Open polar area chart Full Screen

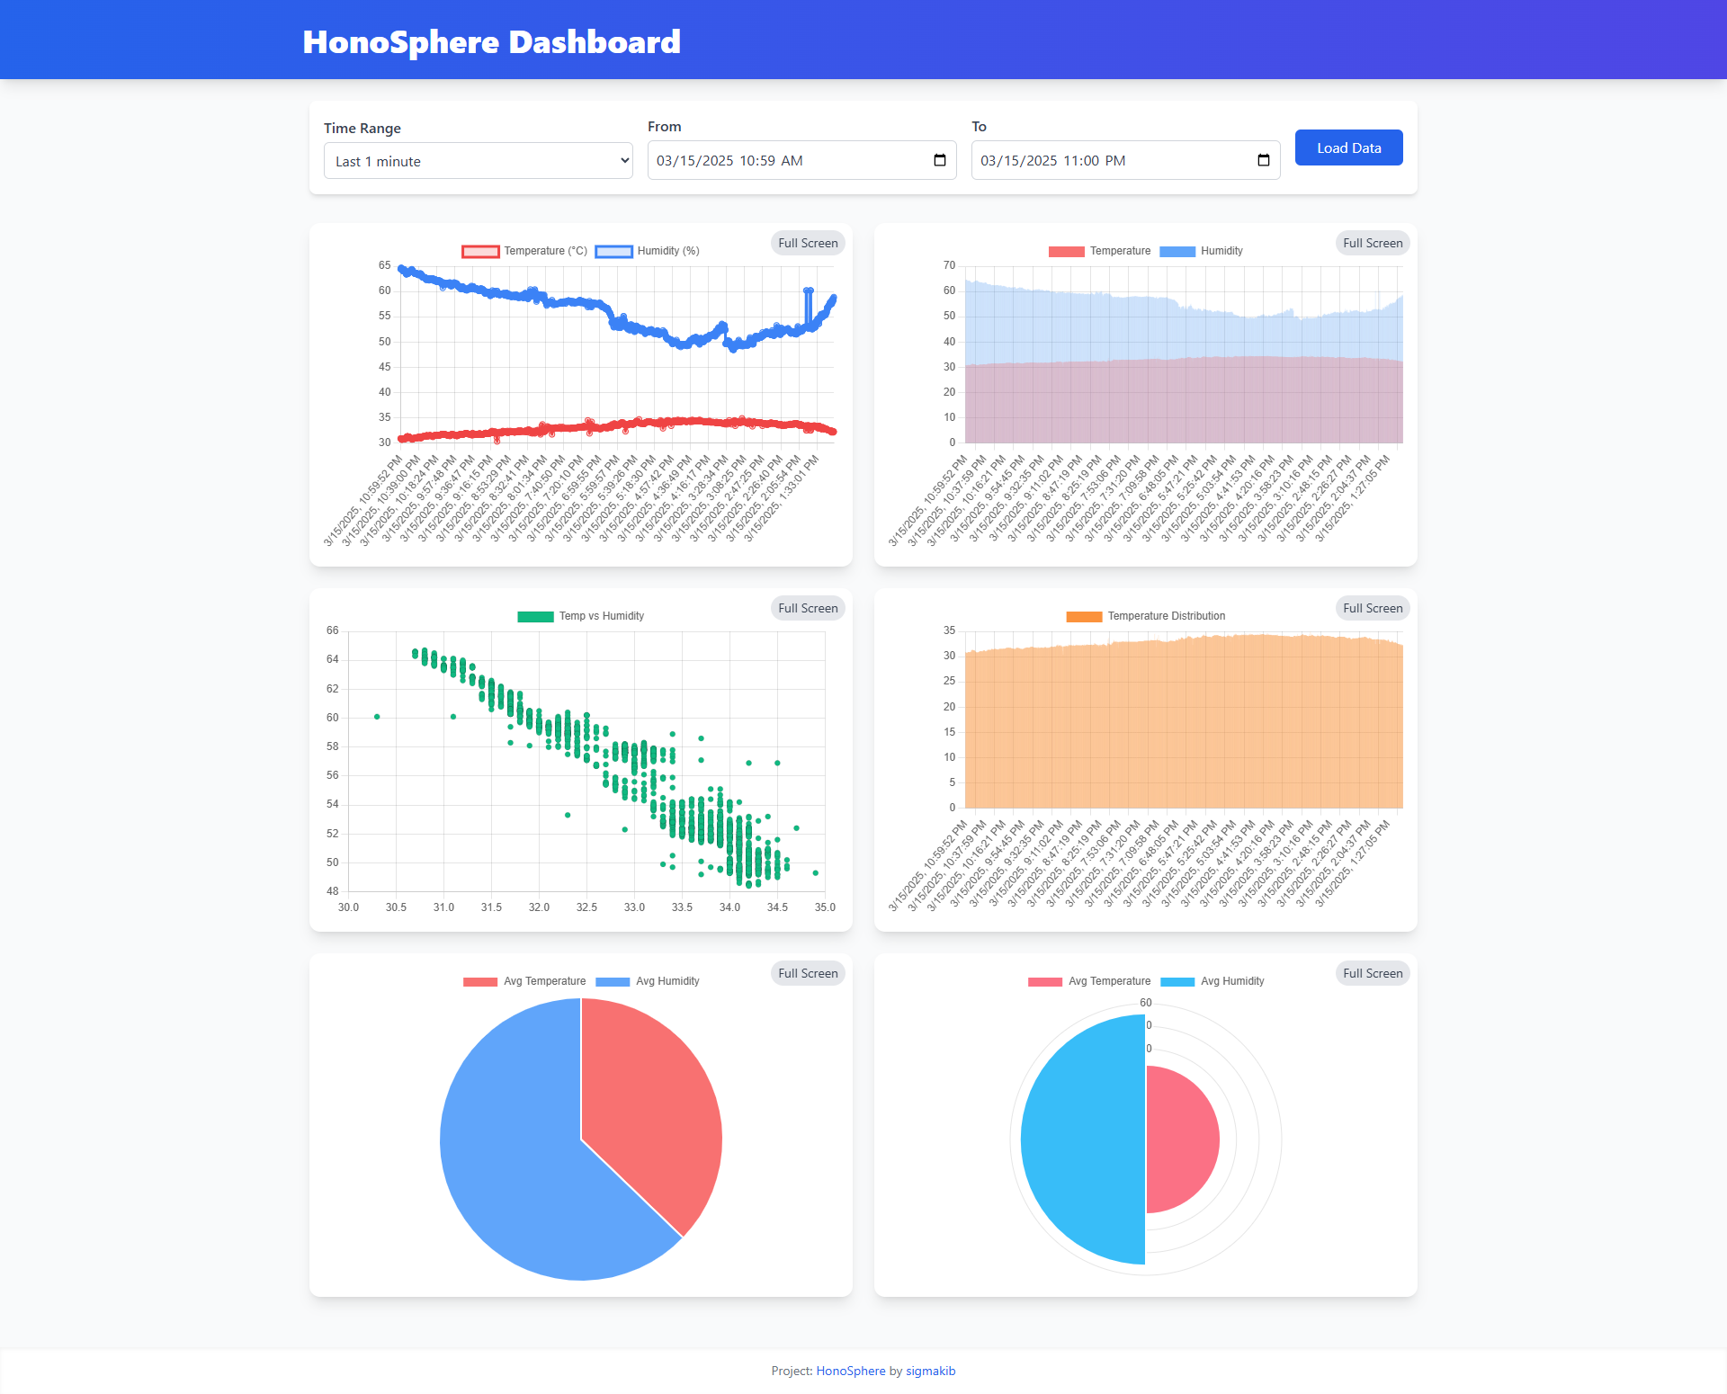(x=1373, y=973)
